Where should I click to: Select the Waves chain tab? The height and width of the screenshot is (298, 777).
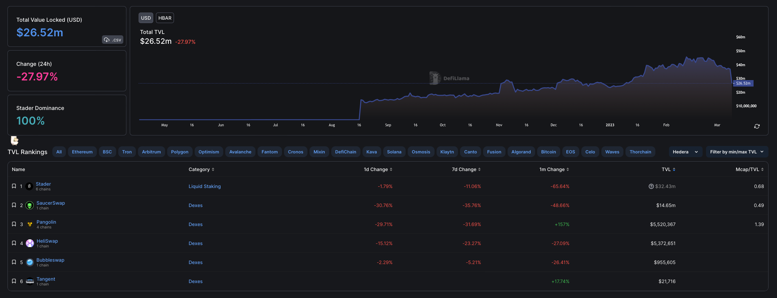tap(612, 152)
